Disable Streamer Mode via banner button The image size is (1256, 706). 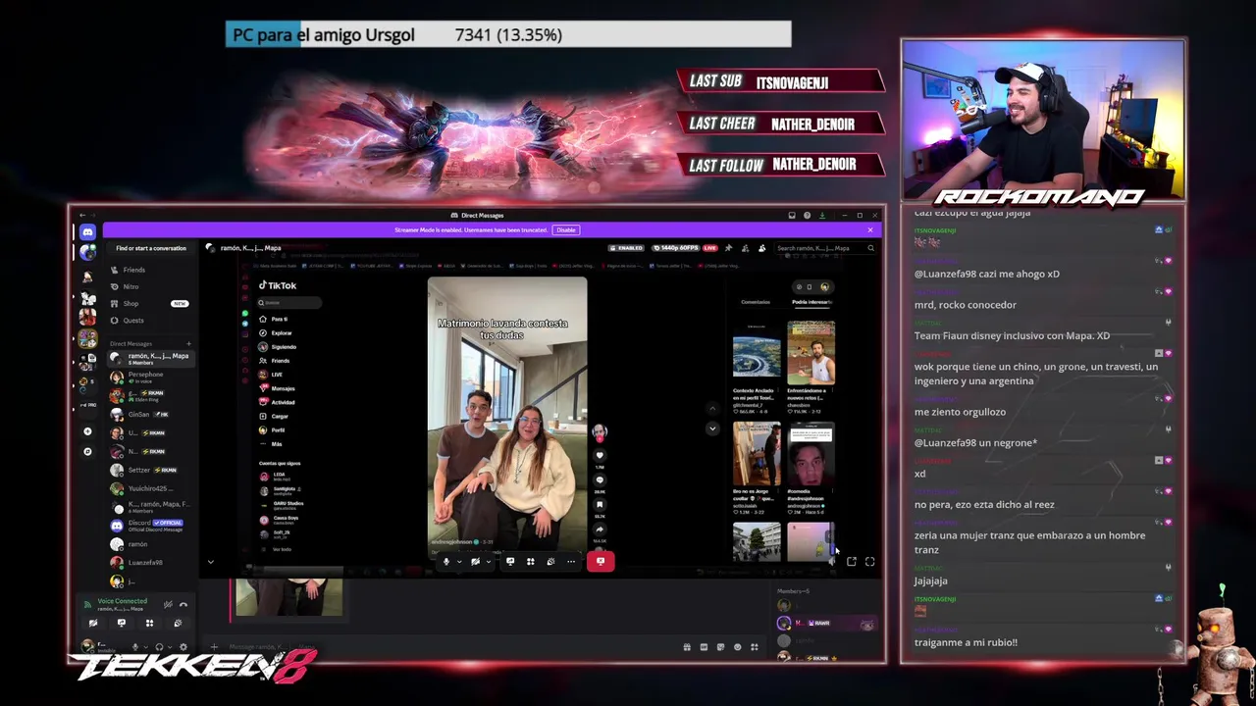(x=565, y=229)
